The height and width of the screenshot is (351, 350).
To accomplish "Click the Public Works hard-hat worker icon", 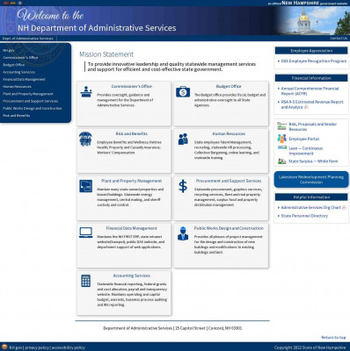I will (x=183, y=233).
